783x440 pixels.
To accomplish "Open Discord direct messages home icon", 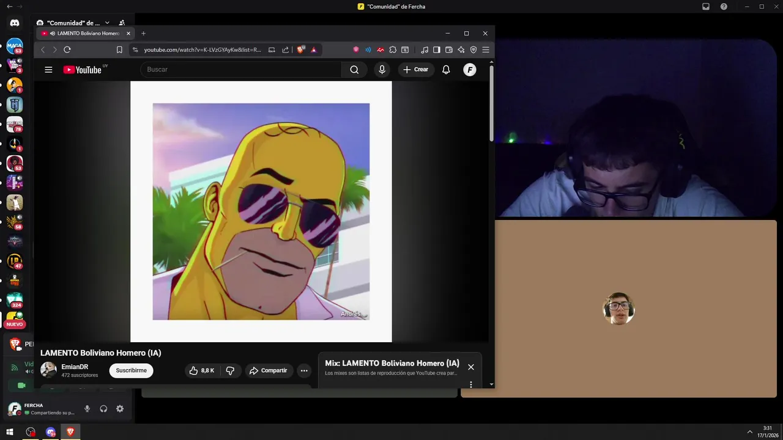I will [15, 23].
